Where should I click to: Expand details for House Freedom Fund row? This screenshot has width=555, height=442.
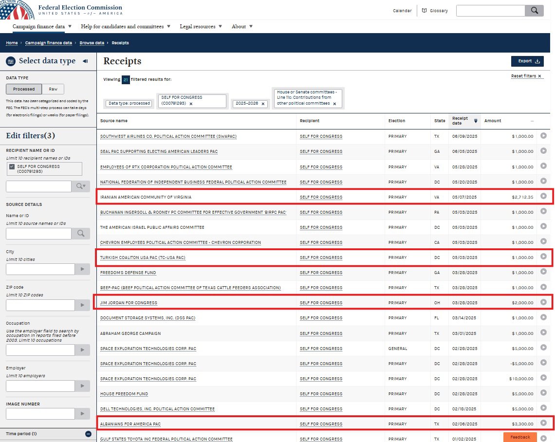543,393
